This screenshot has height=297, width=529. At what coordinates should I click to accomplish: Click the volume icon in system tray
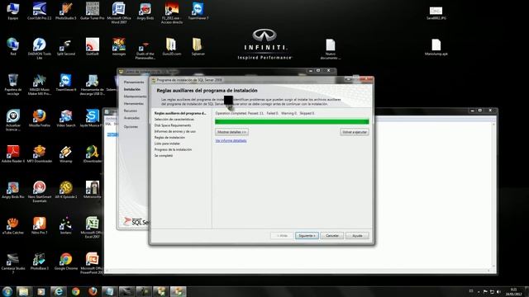[x=498, y=291]
